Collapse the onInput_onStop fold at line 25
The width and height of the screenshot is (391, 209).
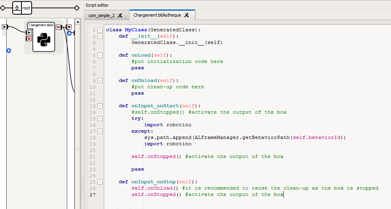click(x=100, y=182)
